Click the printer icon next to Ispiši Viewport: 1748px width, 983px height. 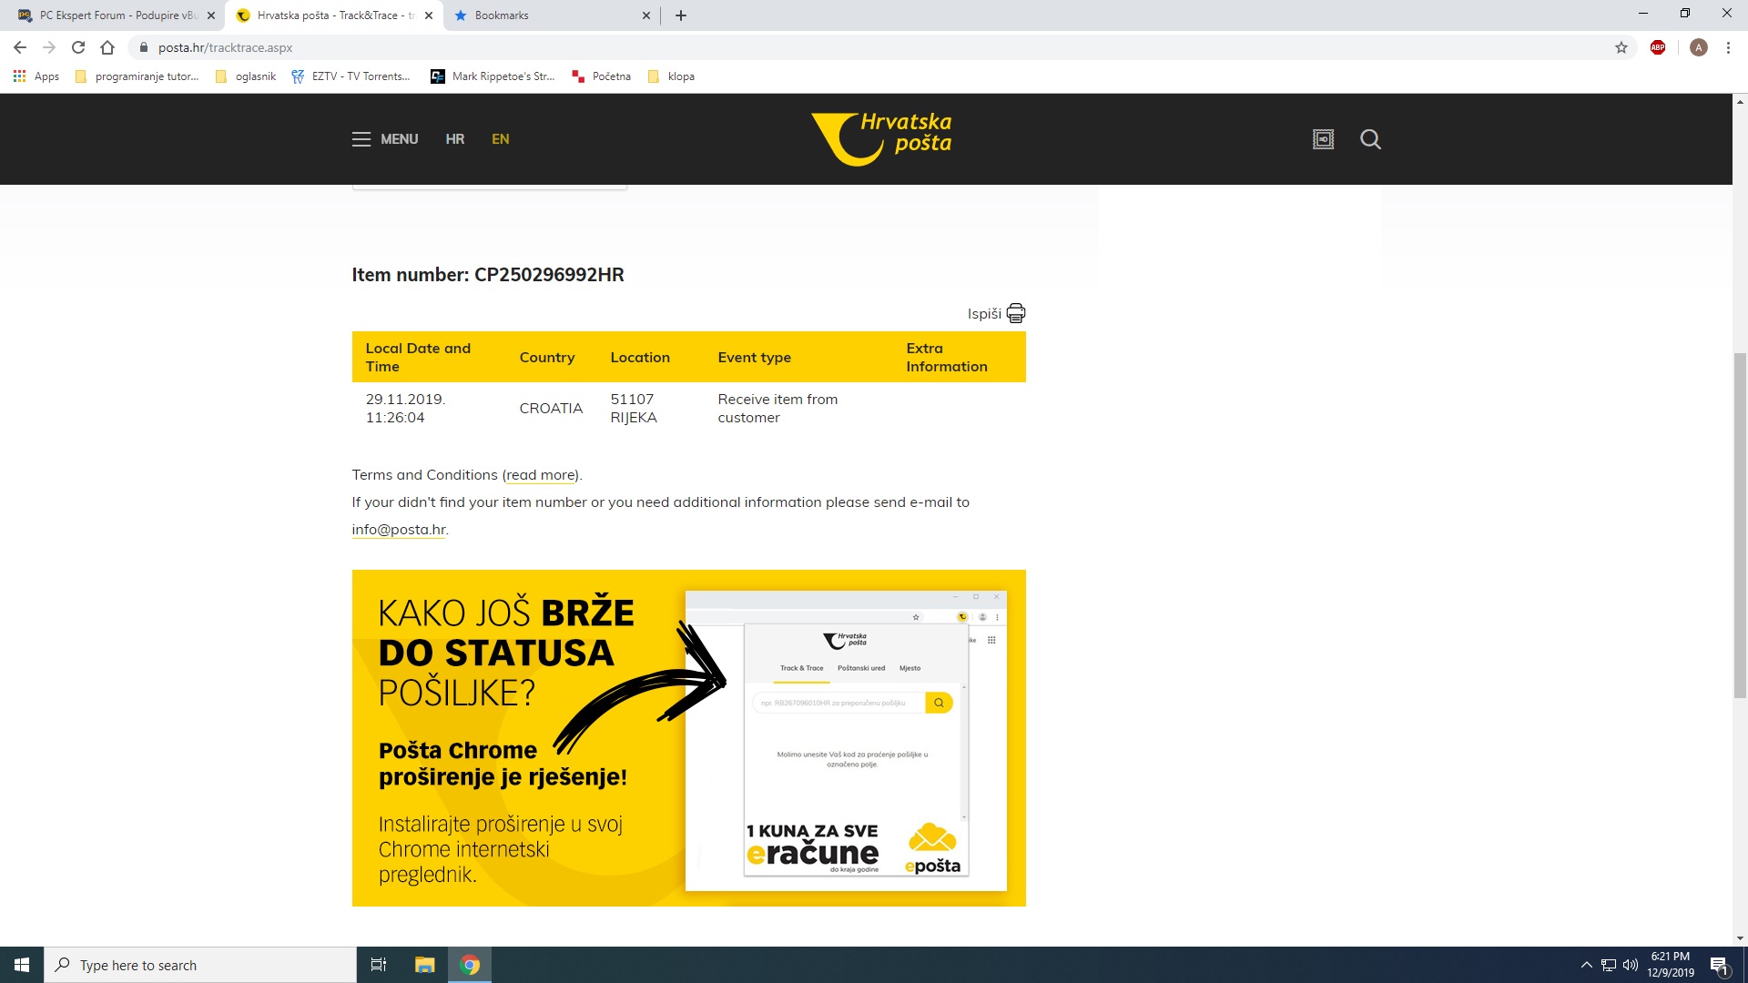(x=1016, y=313)
